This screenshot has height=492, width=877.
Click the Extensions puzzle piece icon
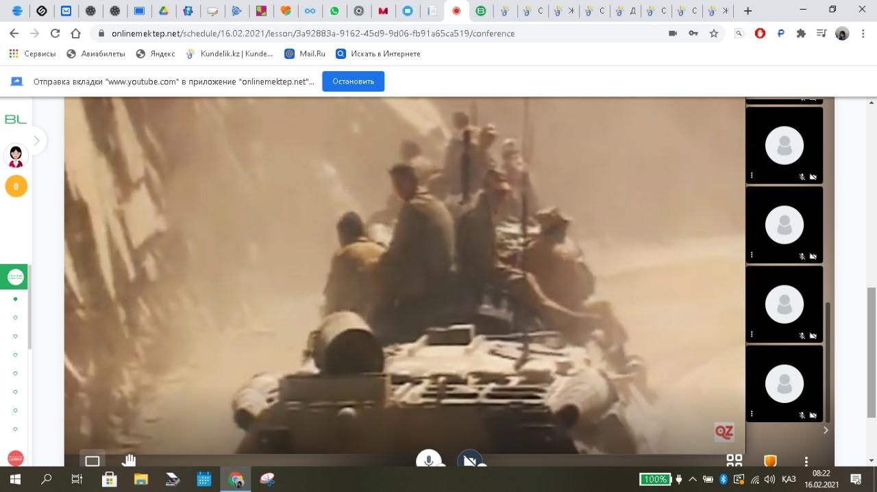(801, 33)
